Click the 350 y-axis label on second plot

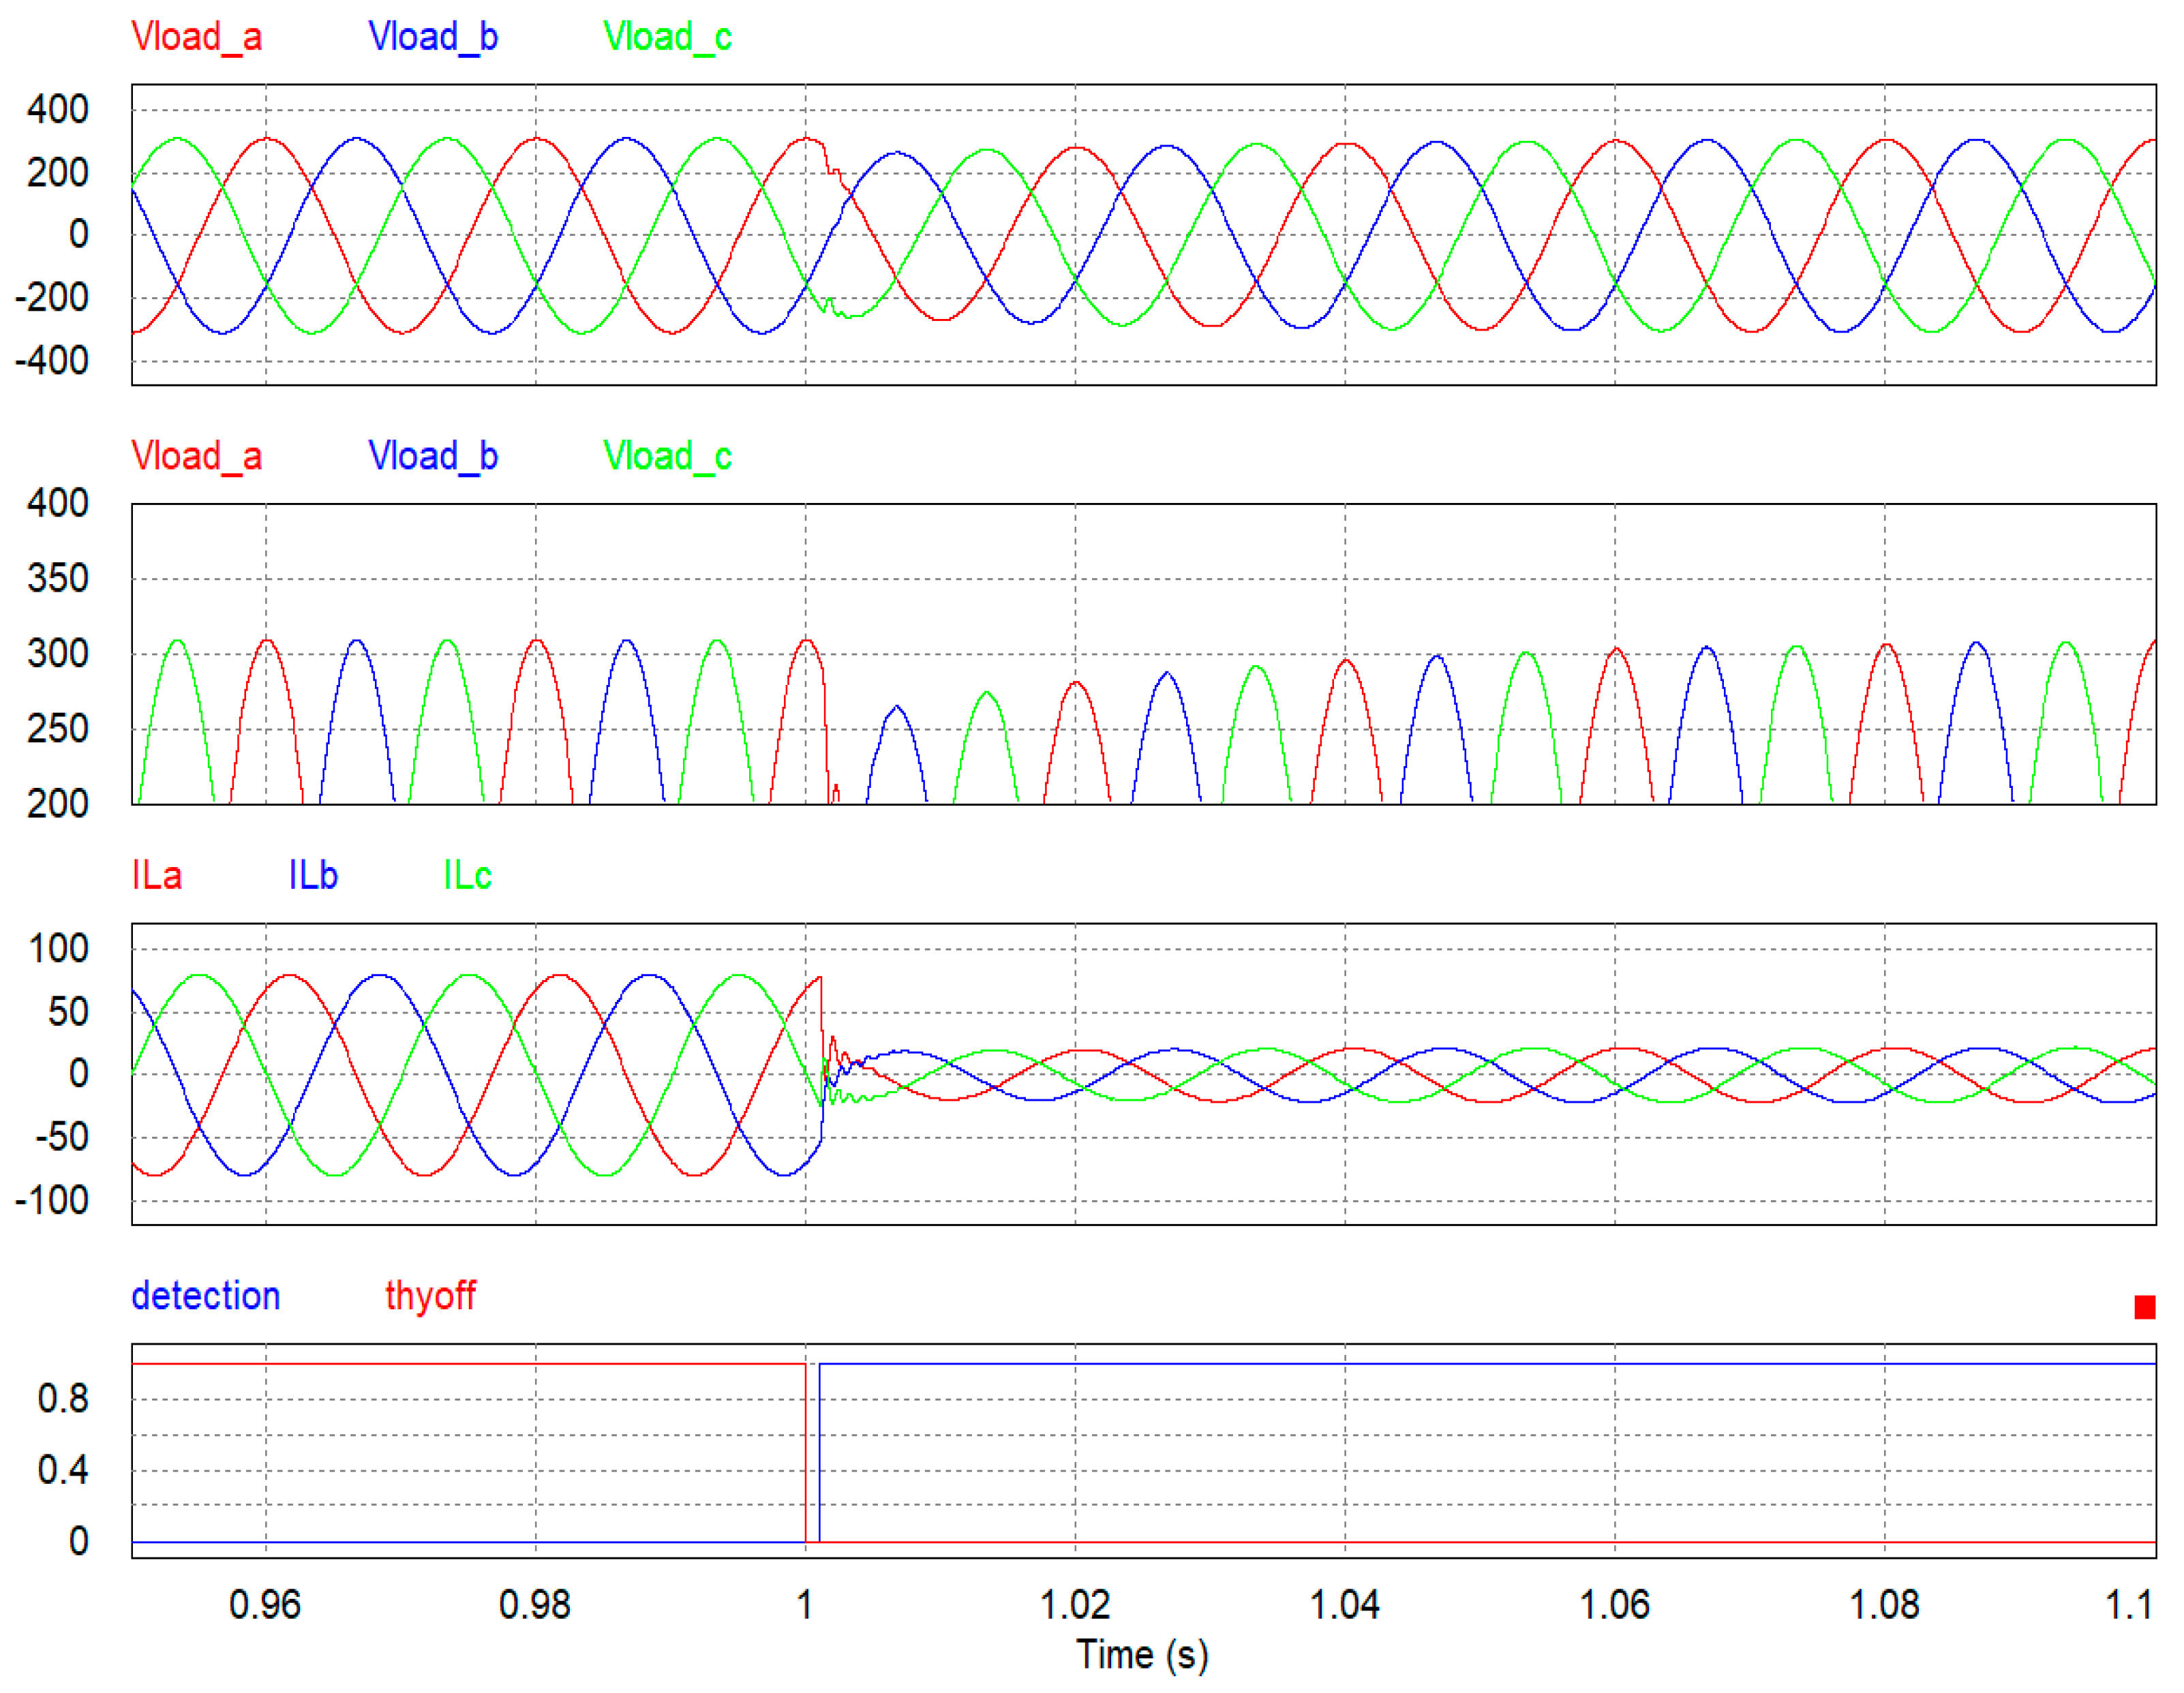coord(58,579)
